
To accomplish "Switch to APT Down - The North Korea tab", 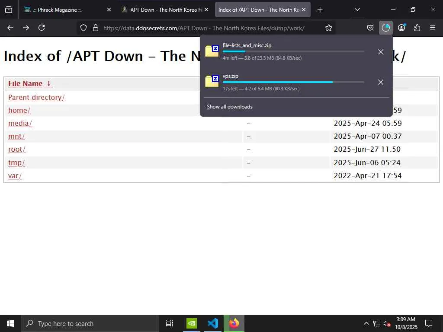I will click(x=165, y=10).
